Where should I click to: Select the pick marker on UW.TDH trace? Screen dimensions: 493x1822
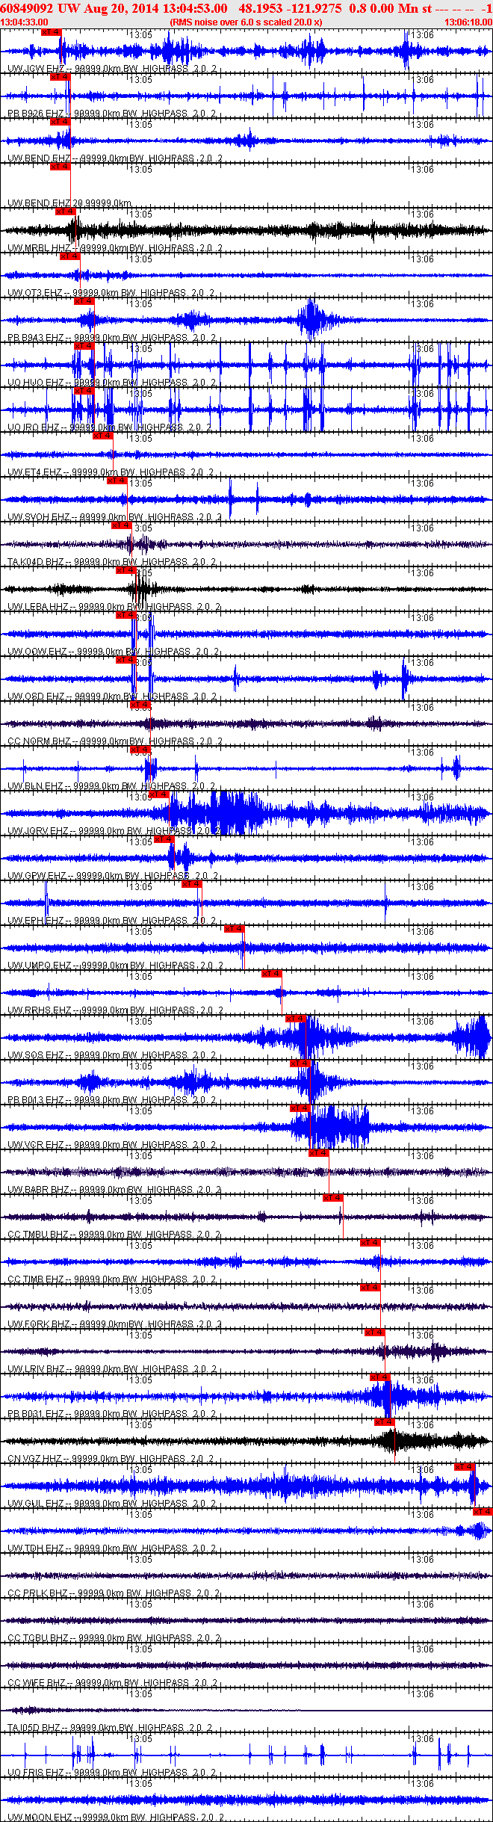click(x=483, y=1512)
